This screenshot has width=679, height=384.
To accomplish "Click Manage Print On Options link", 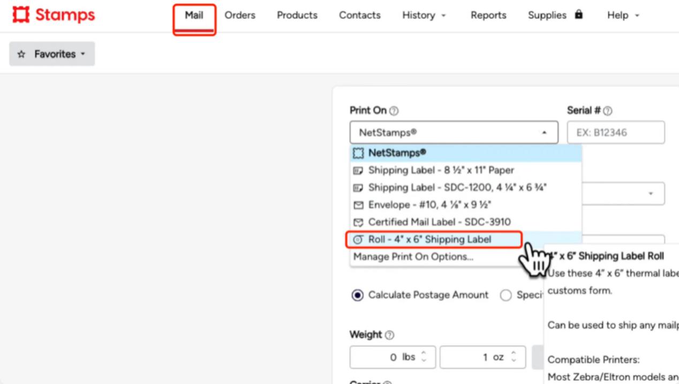I will click(413, 257).
